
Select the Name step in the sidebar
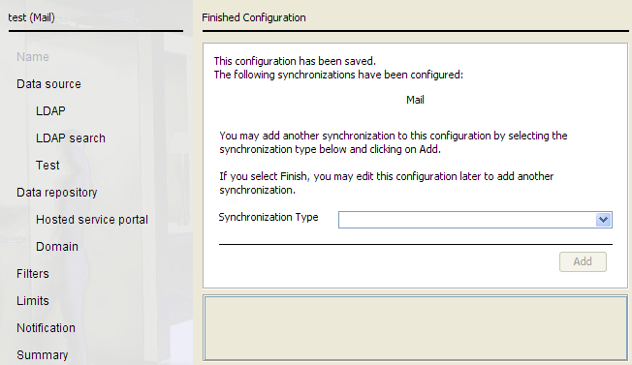click(33, 57)
